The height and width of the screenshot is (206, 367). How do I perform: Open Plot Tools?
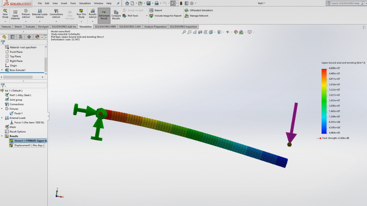point(131,16)
